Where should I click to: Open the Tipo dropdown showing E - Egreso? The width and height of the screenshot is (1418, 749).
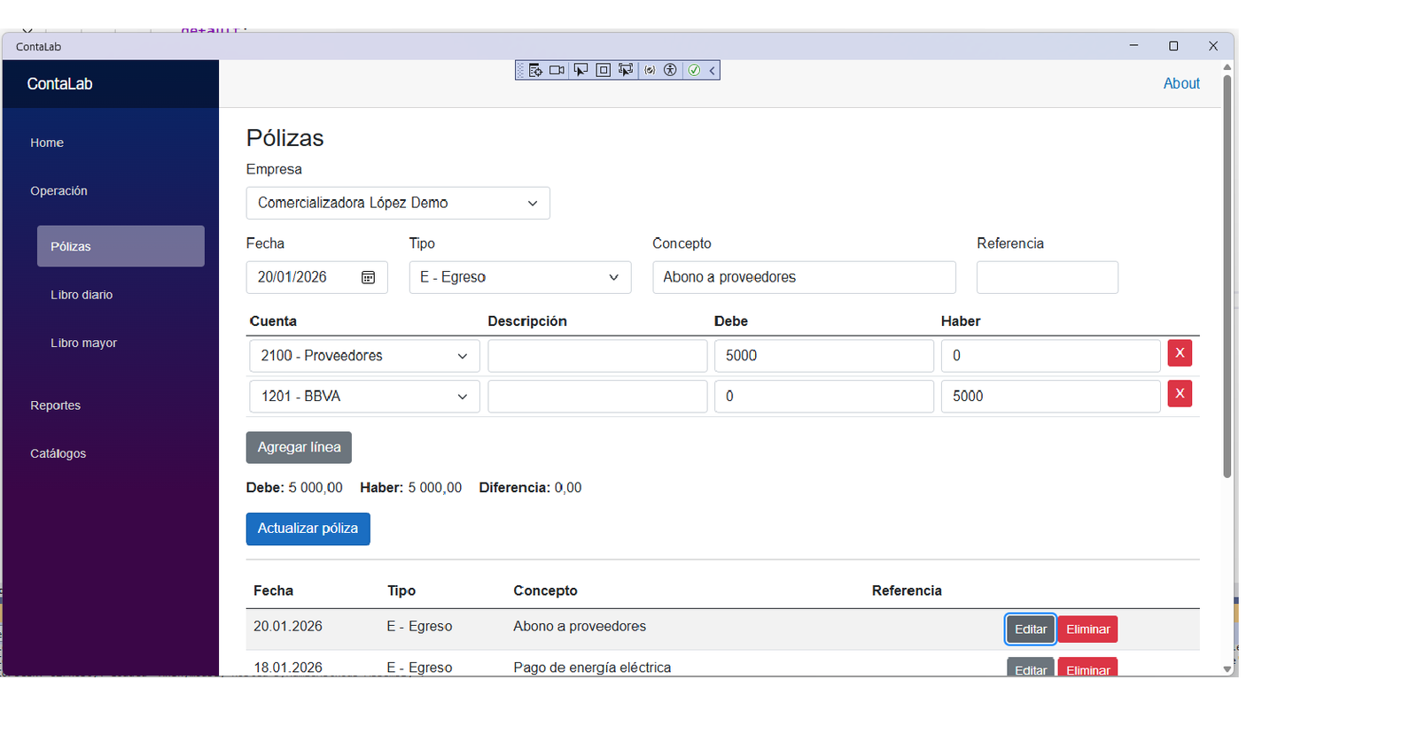[520, 277]
